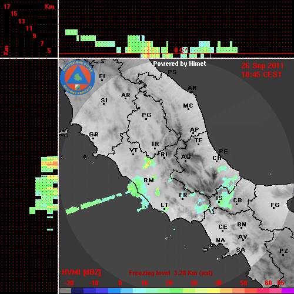Click the NA city label
This screenshot has width=294, height=294.
click(x=220, y=240)
